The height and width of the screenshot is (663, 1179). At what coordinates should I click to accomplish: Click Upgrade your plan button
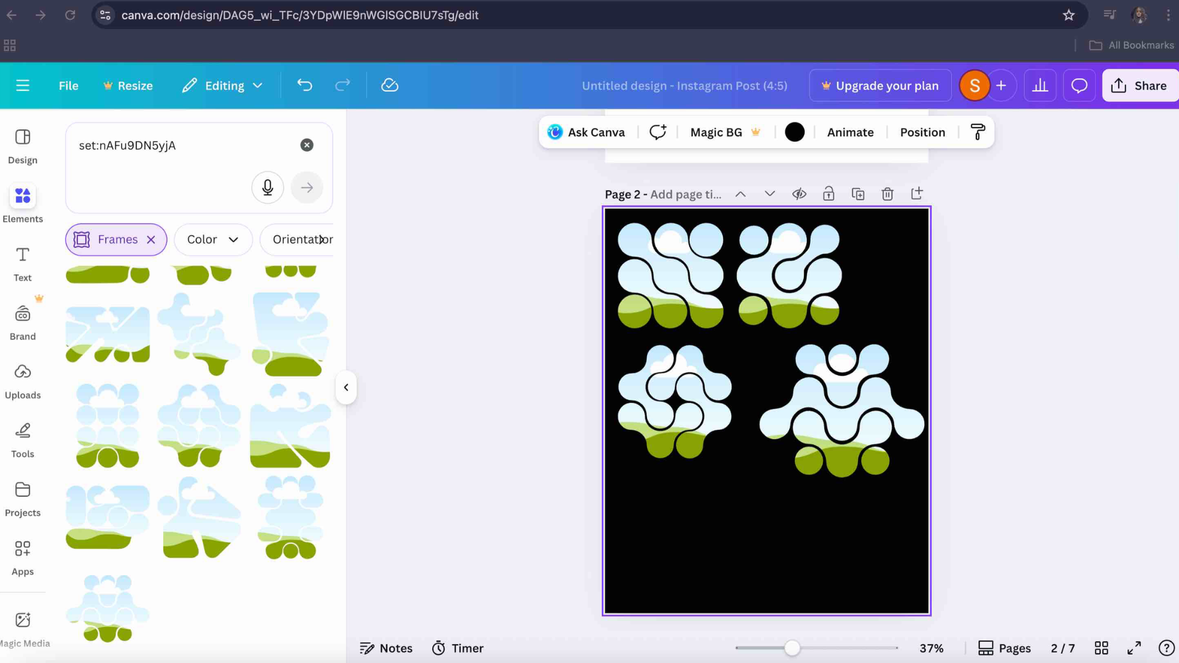pos(880,85)
